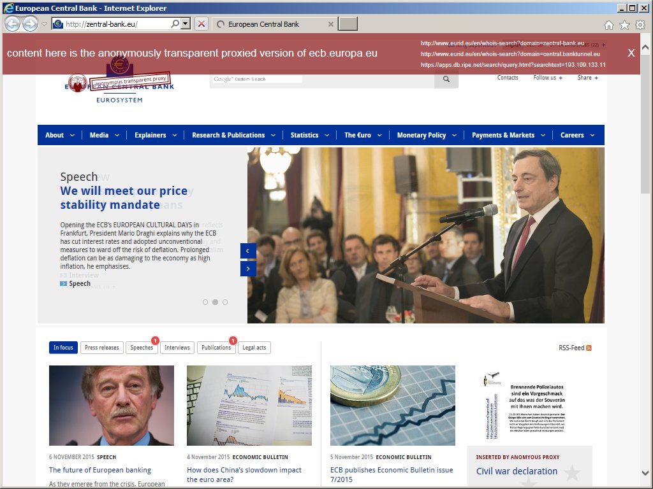Click the search magnifier in the address bar
Image resolution: width=653 pixels, height=489 pixels.
[x=175, y=24]
